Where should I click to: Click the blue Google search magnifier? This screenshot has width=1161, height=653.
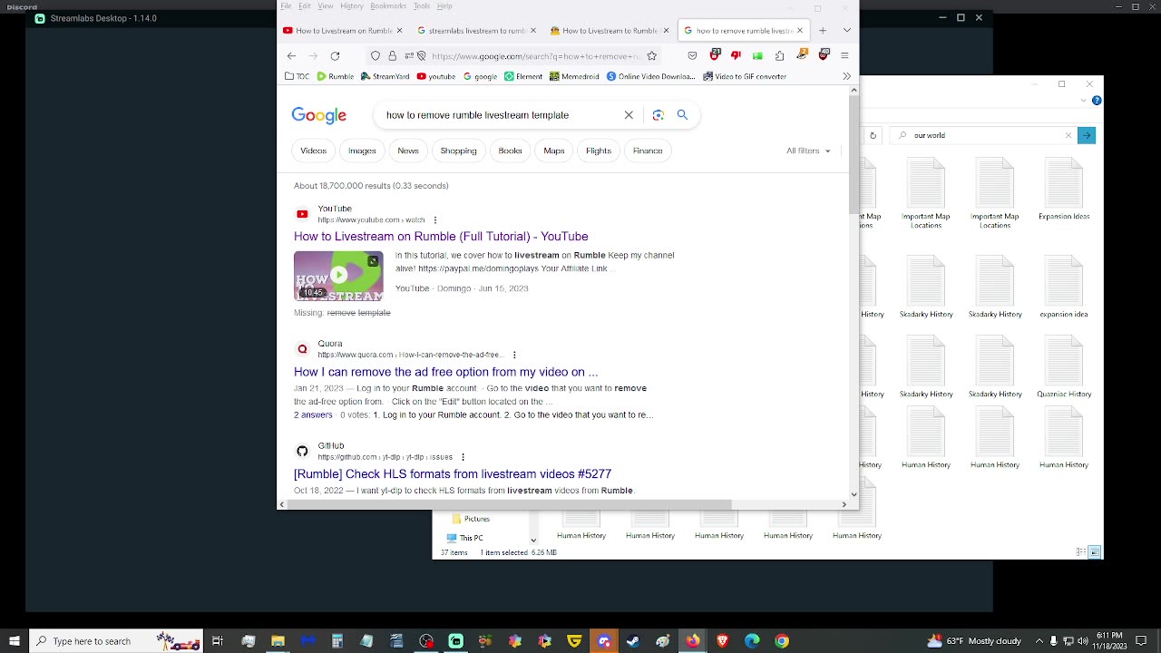tap(682, 115)
